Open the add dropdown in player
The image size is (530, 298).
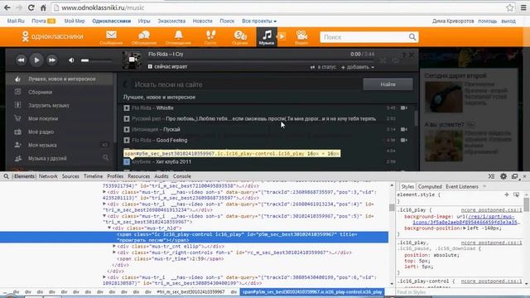pyautogui.click(x=358, y=67)
